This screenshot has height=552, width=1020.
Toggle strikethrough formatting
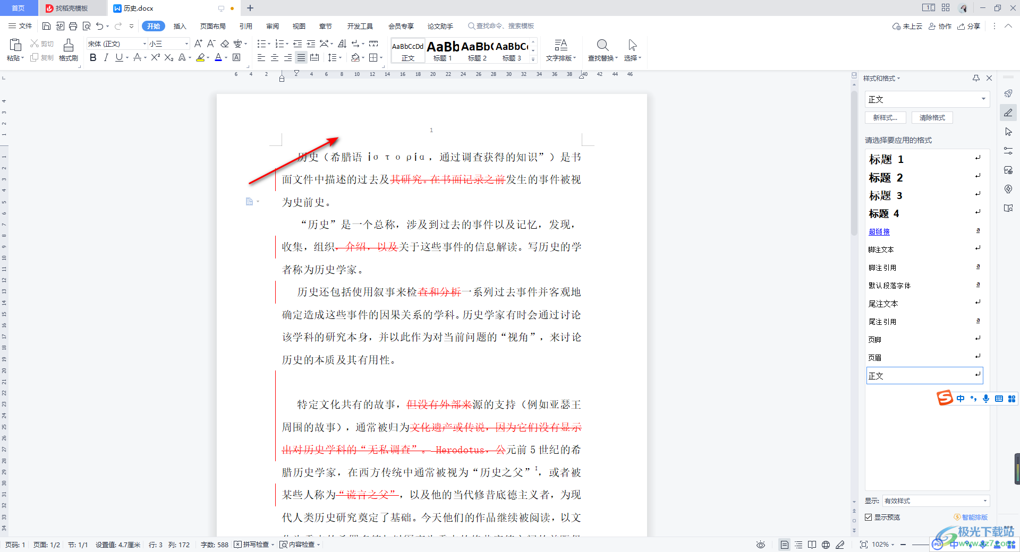(x=137, y=57)
